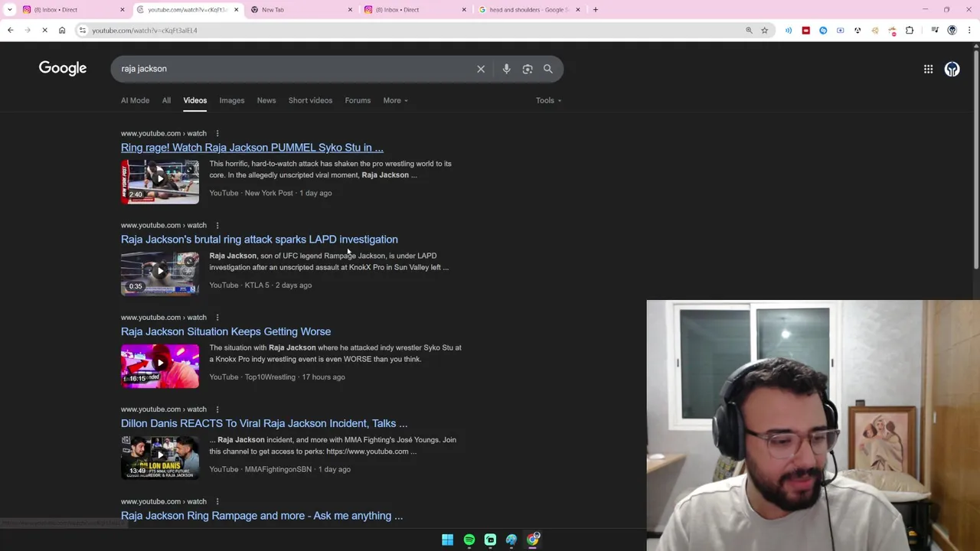Switch to the Short videos tab
This screenshot has height=551, width=980.
(x=310, y=100)
